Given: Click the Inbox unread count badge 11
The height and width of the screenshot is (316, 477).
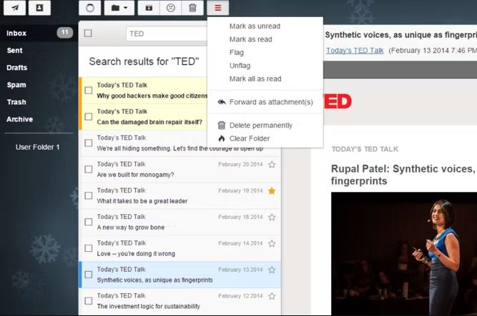Looking at the screenshot, I should [65, 33].
